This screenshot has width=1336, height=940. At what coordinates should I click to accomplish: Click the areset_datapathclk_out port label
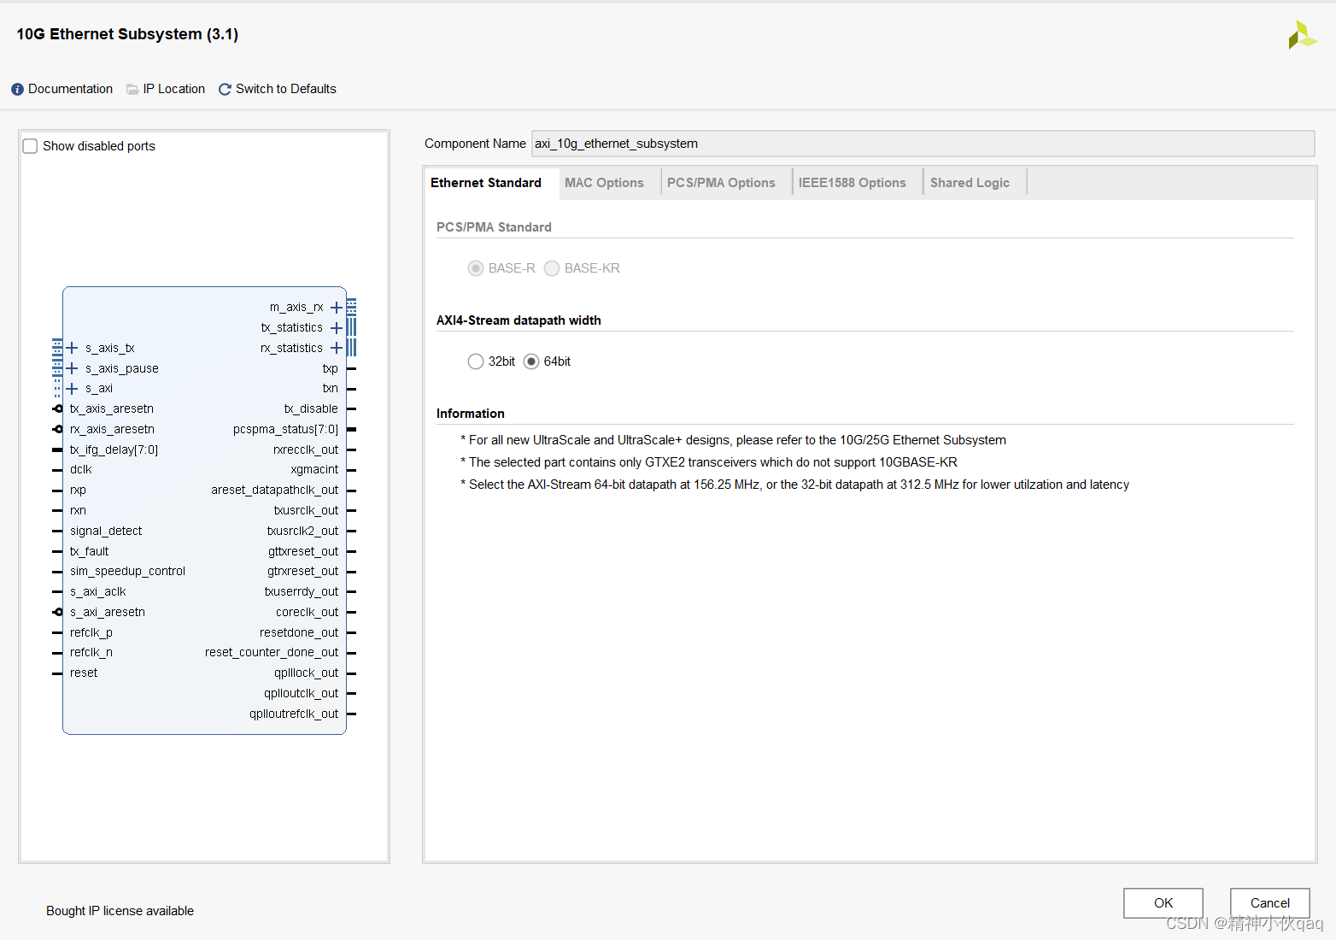(275, 491)
